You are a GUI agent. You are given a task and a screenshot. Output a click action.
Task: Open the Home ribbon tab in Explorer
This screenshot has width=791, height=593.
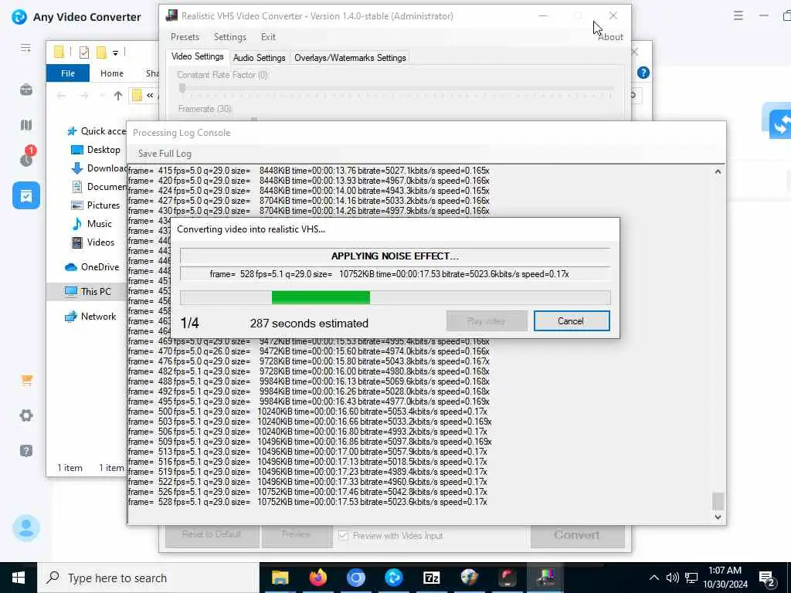coord(112,73)
